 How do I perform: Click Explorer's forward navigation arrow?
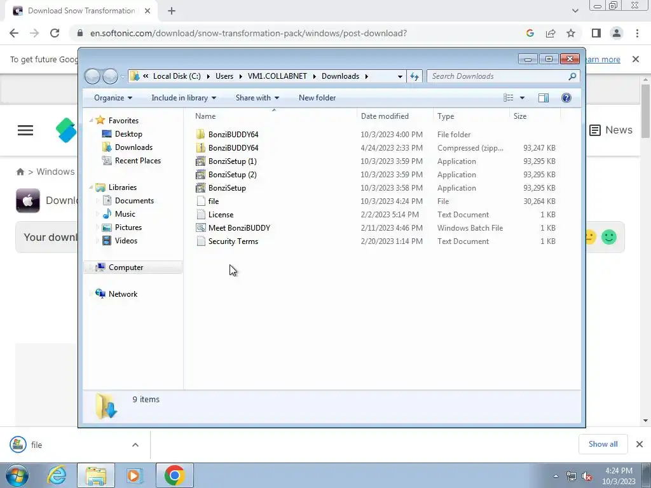tap(110, 76)
